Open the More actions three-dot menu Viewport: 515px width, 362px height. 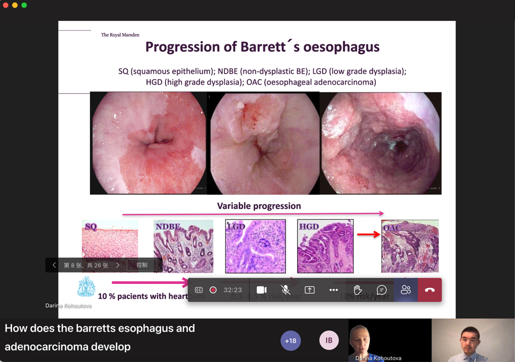334,290
